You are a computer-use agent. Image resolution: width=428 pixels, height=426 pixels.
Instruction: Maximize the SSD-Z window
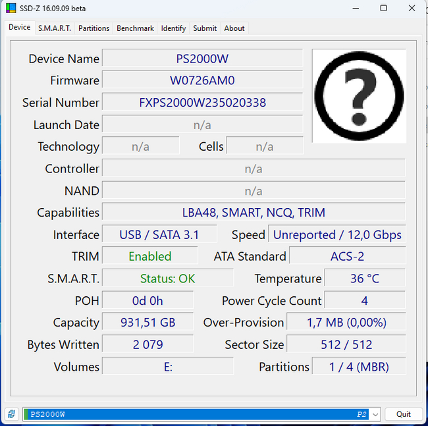(x=383, y=9)
